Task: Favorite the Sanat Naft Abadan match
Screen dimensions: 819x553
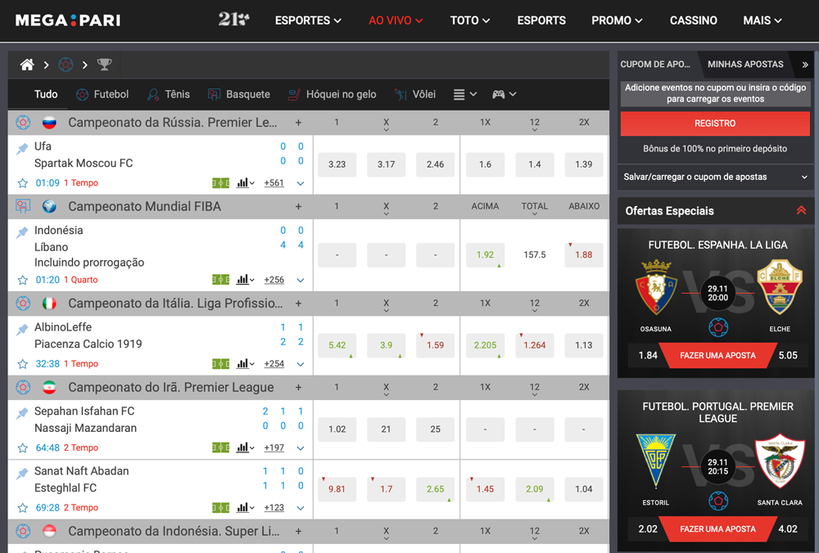Action: point(22,508)
